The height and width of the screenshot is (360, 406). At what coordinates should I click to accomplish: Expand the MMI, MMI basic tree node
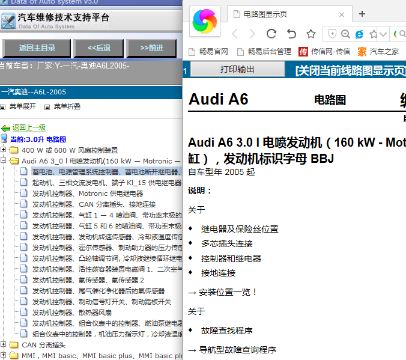pyautogui.click(x=3, y=355)
